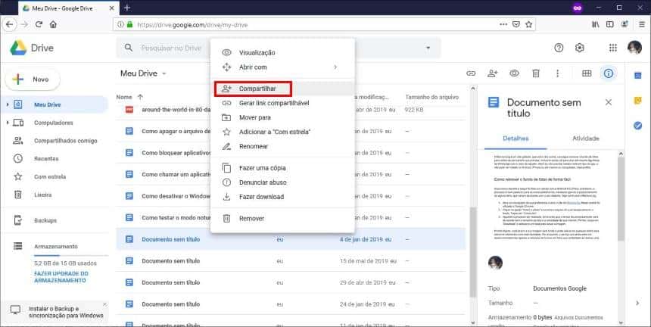Dismiss the Backup e sincronização banner
The height and width of the screenshot is (327, 651).
(x=104, y=304)
